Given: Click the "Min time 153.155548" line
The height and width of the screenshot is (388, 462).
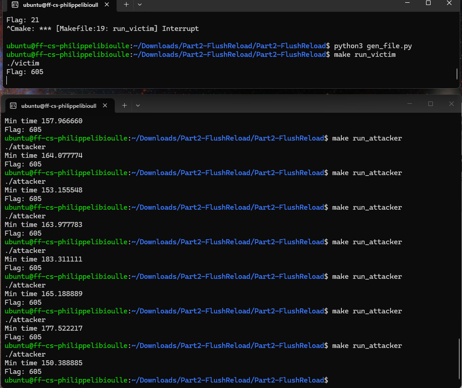Looking at the screenshot, I should point(44,190).
